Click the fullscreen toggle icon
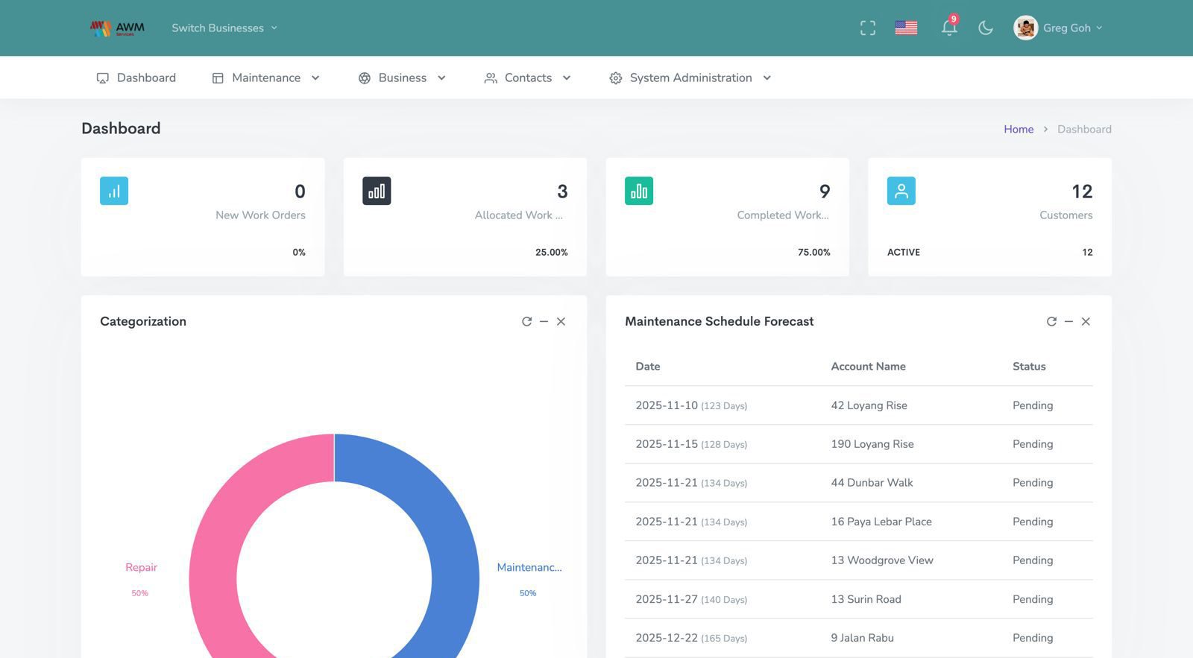 coord(867,28)
